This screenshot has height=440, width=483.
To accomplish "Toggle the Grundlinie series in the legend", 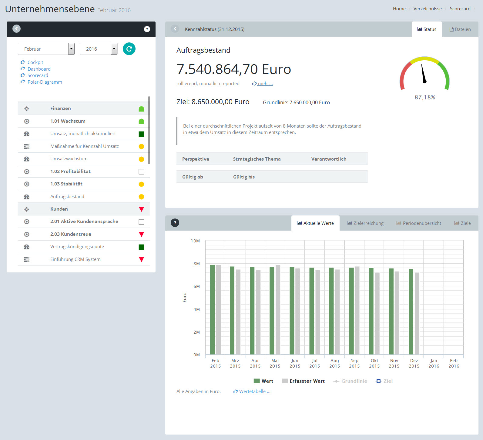I will point(350,381).
